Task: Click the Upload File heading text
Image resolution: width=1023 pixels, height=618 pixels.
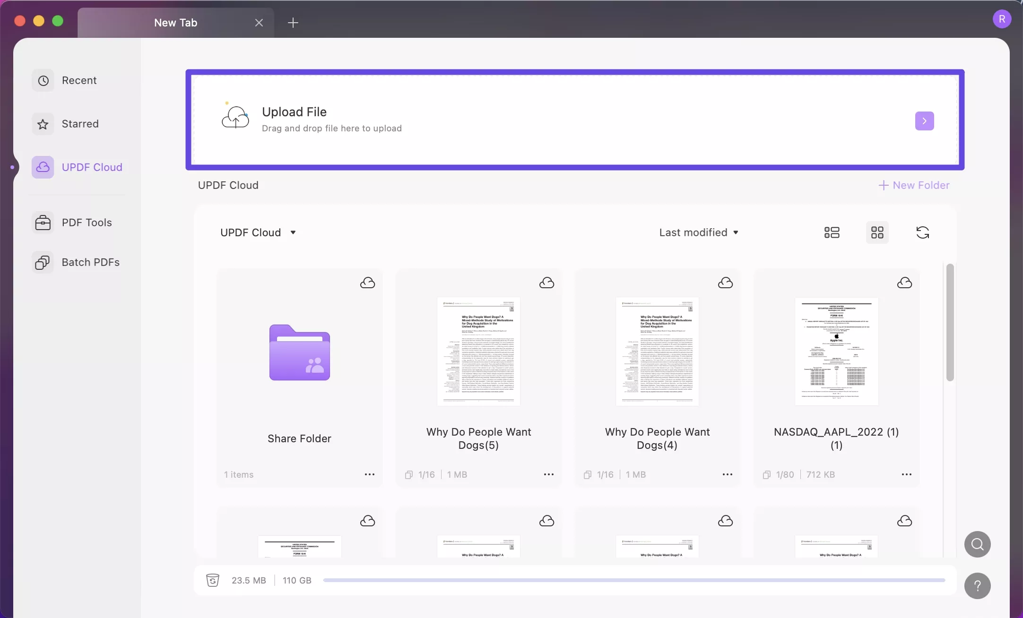Action: [294, 112]
